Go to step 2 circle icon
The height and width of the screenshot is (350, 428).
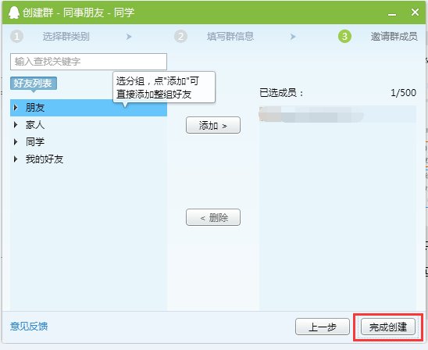pyautogui.click(x=180, y=36)
